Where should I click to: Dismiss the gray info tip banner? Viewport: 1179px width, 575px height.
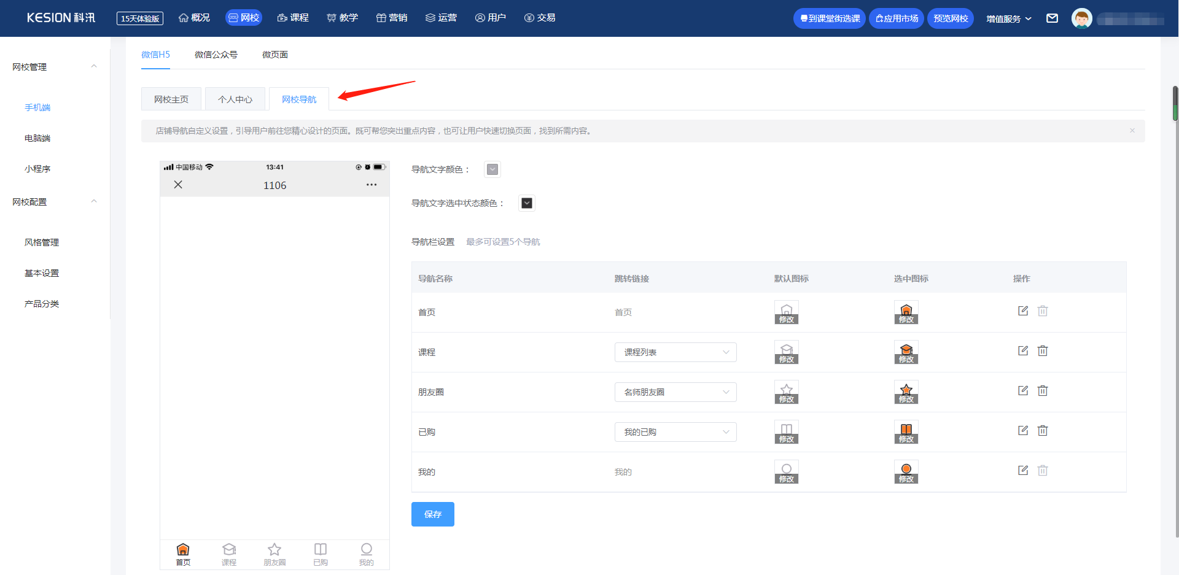click(x=1132, y=131)
